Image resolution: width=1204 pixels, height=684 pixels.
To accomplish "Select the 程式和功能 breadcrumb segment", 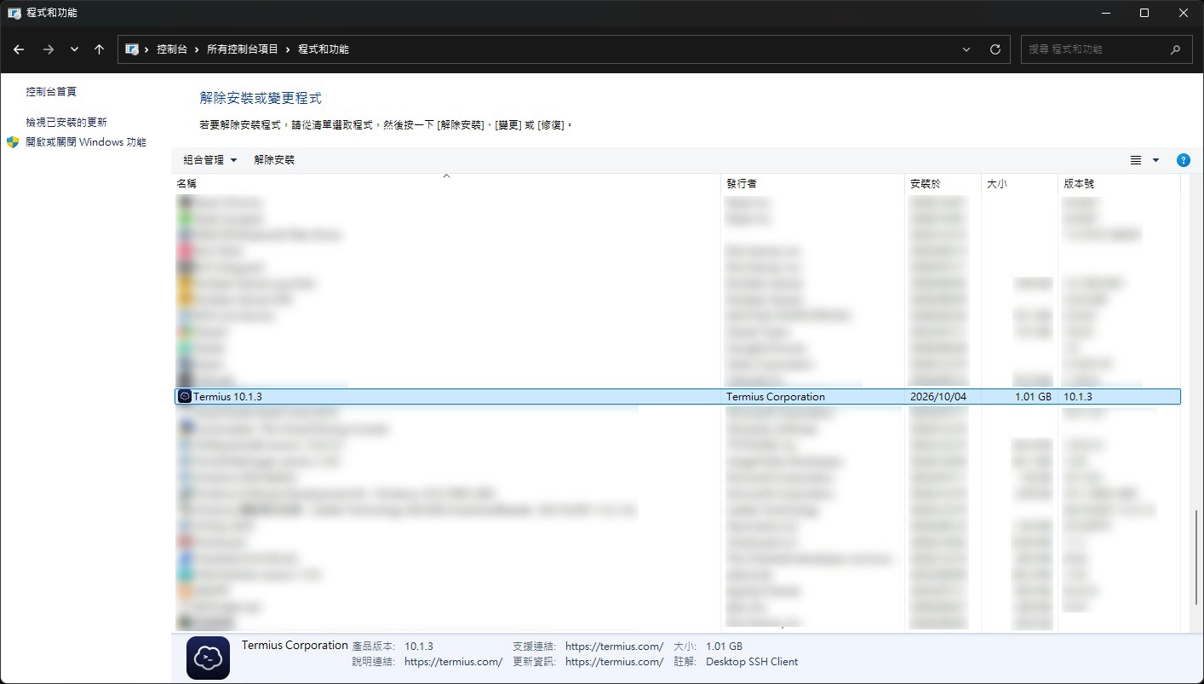I will pyautogui.click(x=324, y=49).
